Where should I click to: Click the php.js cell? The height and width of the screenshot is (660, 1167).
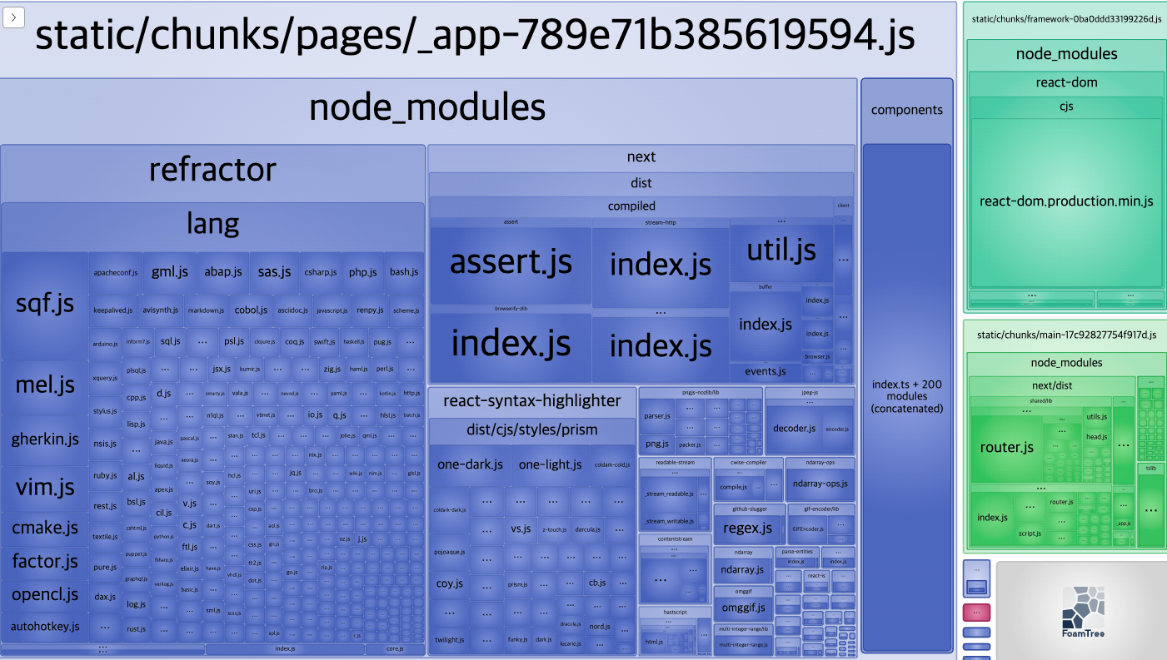tap(363, 272)
